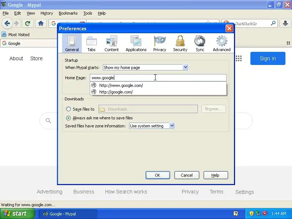Click the Browse... button for downloads folder

[214, 109]
